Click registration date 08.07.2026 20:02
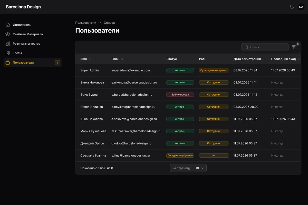Image resolution: width=308 pixels, height=205 pixels. (x=246, y=107)
